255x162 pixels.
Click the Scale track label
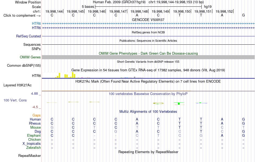click(x=36, y=7)
